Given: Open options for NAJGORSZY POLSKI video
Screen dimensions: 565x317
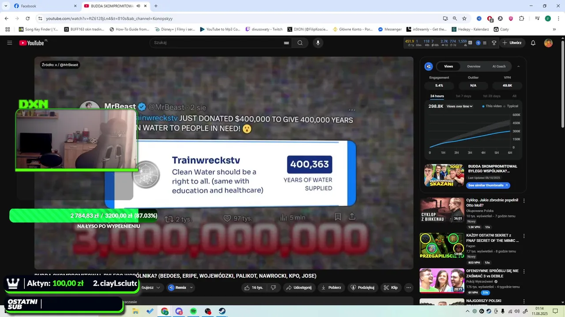Looking at the screenshot, I should click(524, 302).
